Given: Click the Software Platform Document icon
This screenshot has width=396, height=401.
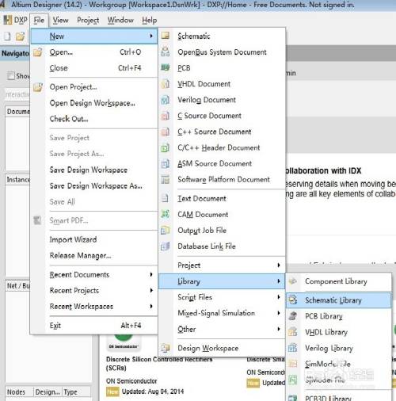Looking at the screenshot, I should pos(166,179).
